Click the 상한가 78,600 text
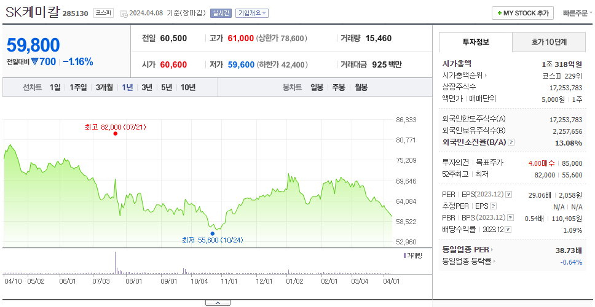The image size is (595, 307). (282, 38)
